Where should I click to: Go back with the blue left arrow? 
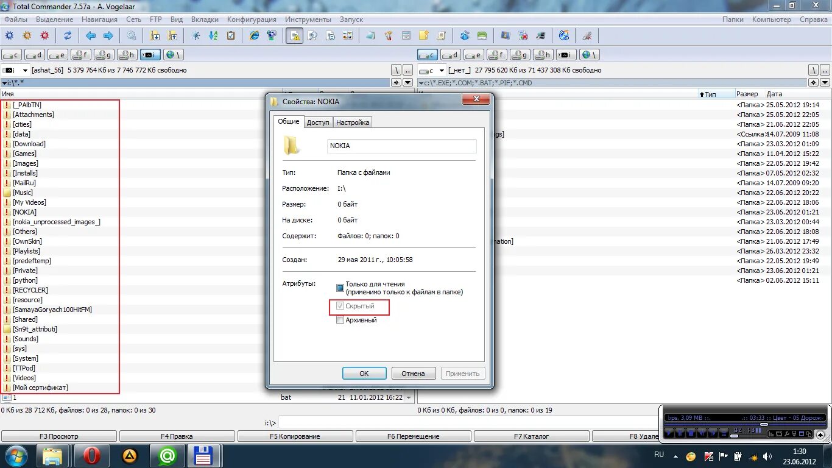click(91, 36)
